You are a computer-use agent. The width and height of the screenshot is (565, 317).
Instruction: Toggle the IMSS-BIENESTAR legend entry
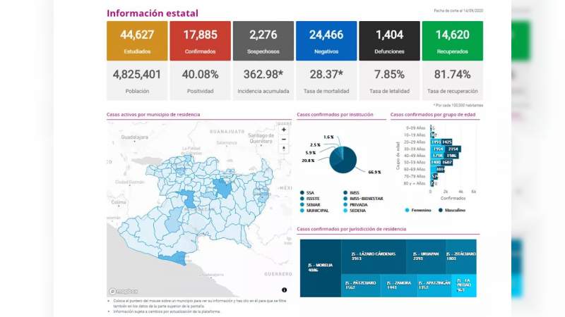(x=363, y=199)
